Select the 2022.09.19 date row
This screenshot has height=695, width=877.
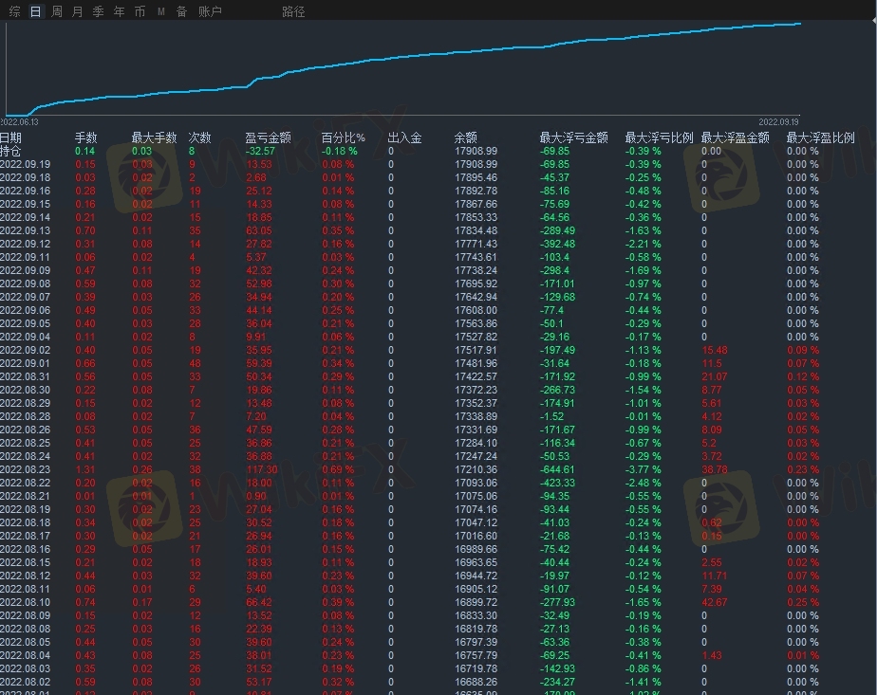coord(25,164)
